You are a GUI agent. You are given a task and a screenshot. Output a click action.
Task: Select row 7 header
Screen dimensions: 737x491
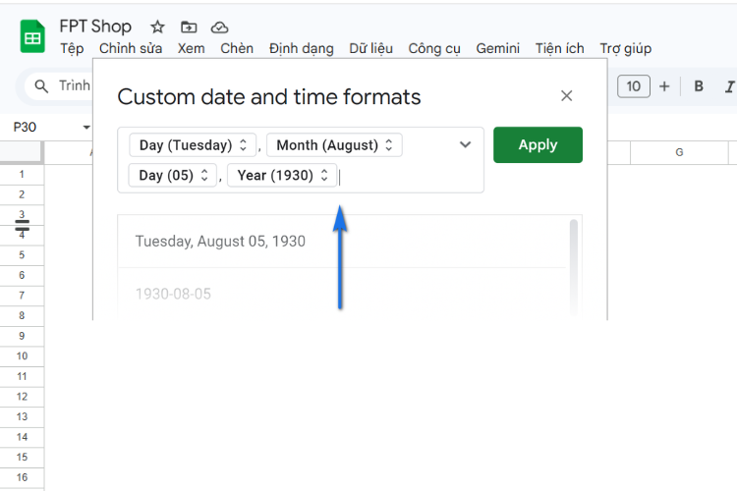(x=22, y=296)
